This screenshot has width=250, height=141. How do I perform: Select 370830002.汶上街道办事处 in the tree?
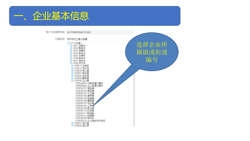[x=89, y=86]
